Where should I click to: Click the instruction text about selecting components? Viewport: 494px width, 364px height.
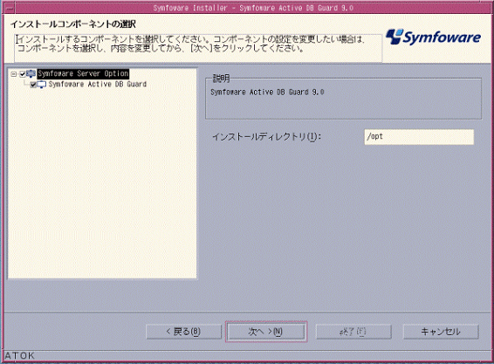tap(191, 44)
